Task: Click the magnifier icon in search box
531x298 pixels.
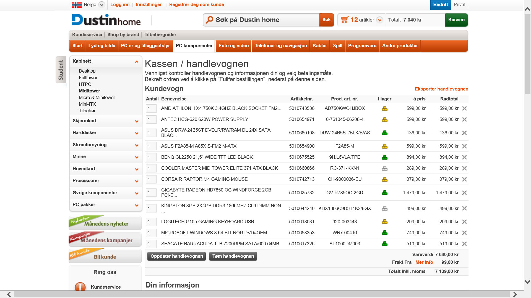Action: pyautogui.click(x=210, y=20)
